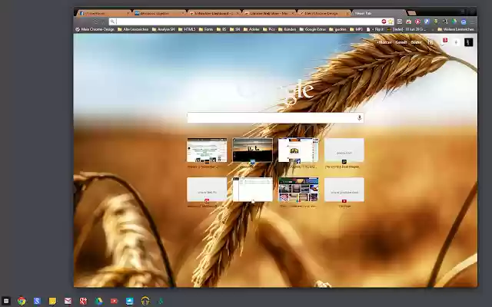
Task: Open the blue cloud app on shelf
Action: [x=130, y=301]
